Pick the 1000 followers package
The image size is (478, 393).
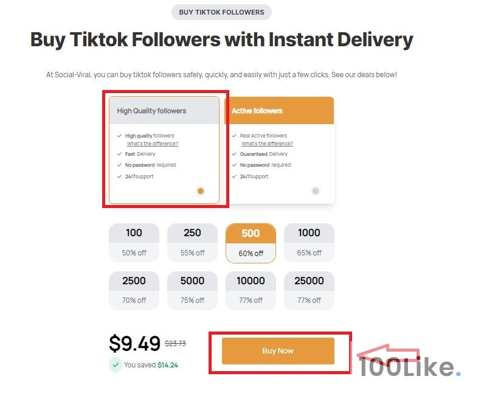[x=309, y=242]
